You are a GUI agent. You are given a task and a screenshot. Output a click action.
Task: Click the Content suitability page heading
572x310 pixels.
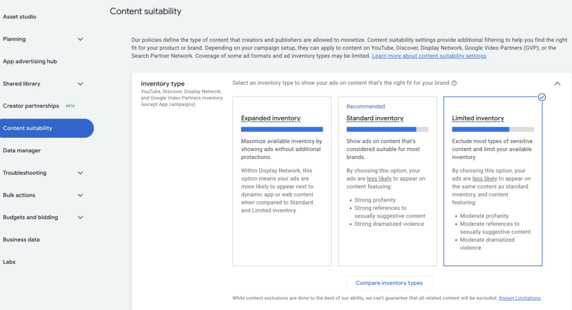145,11
